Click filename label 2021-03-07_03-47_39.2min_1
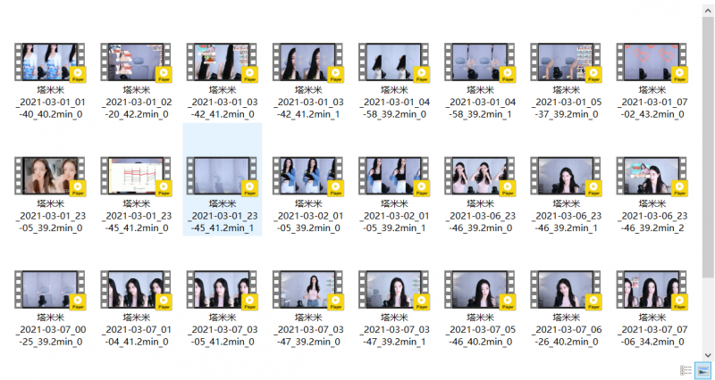 tap(393, 330)
